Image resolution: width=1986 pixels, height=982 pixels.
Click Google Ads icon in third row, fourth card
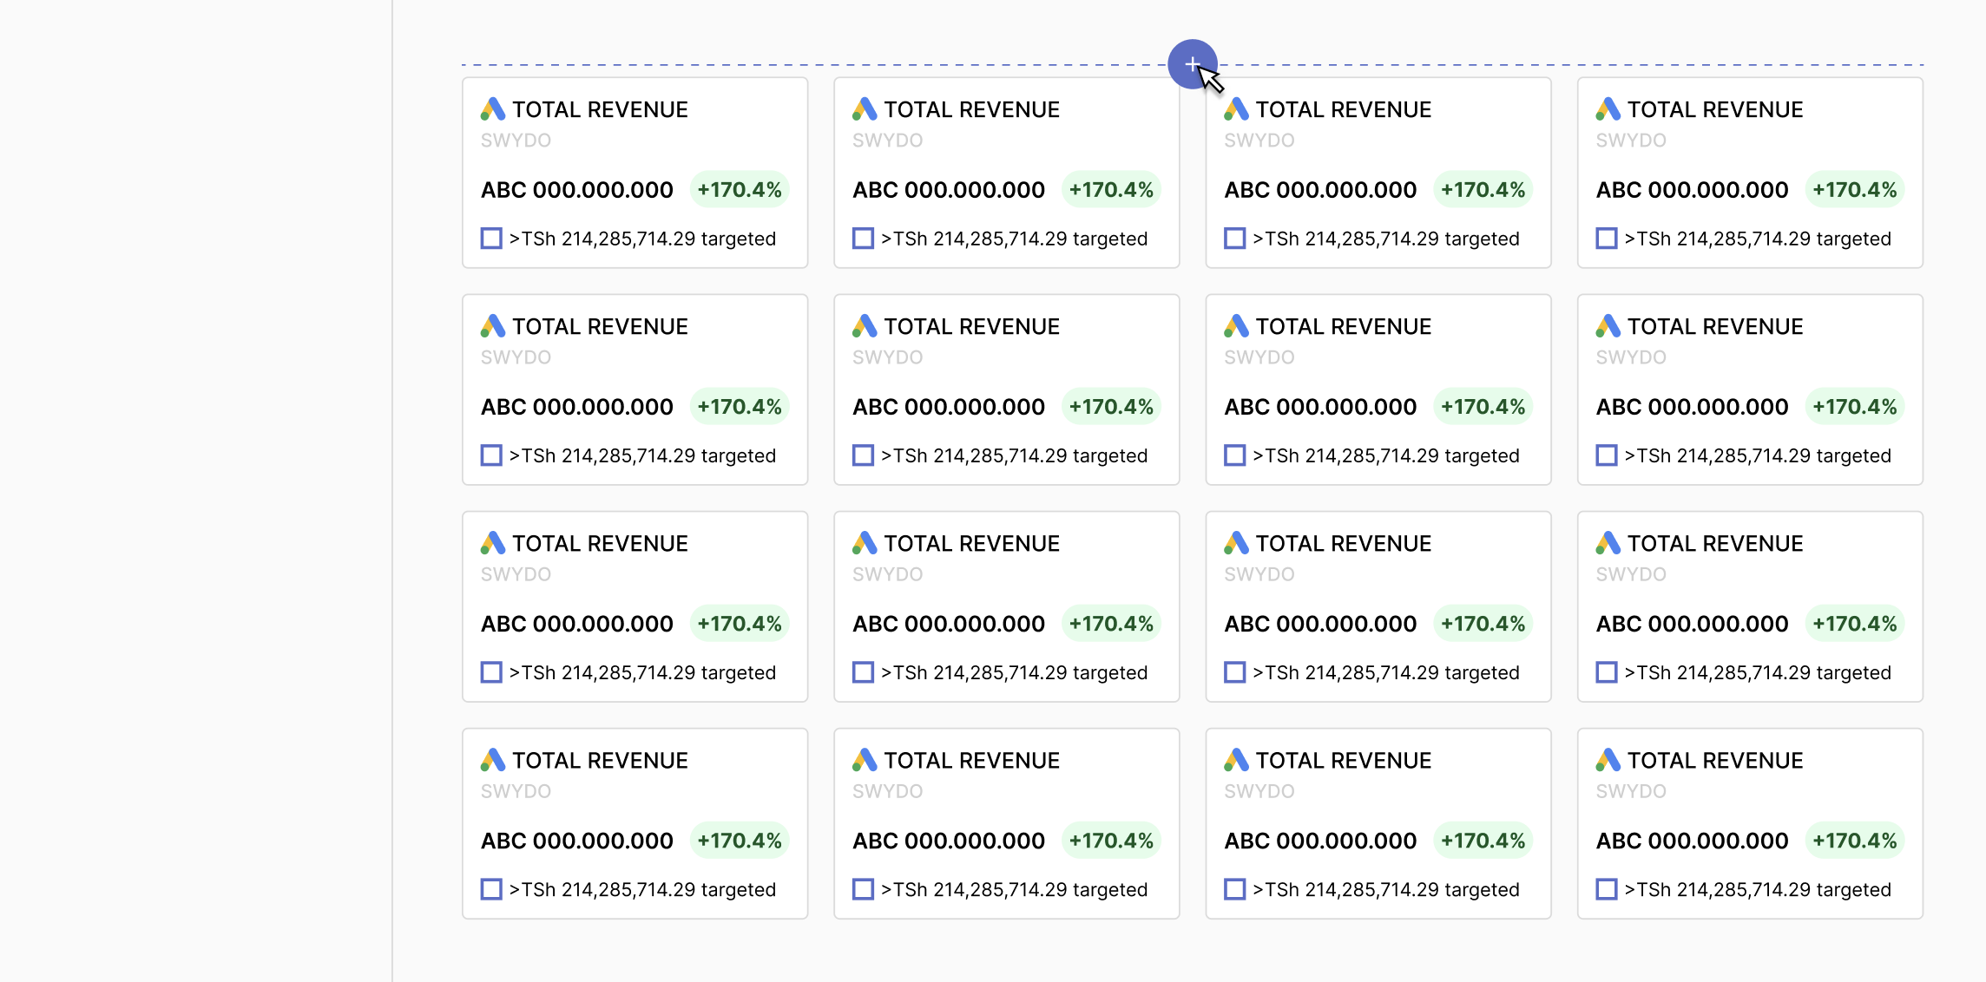tap(1608, 543)
